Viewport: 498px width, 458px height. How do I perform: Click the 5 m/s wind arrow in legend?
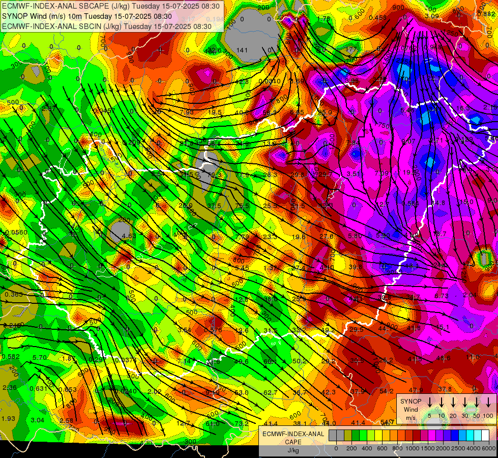pos(429,403)
